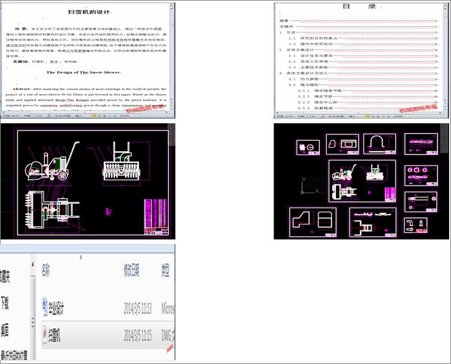Click date 2014/3/5 11:13 of 毕业设计
Image resolution: width=451 pixels, height=364 pixels.
tap(138, 309)
